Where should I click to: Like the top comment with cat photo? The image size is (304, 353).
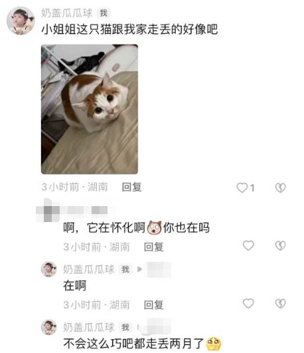point(242,187)
